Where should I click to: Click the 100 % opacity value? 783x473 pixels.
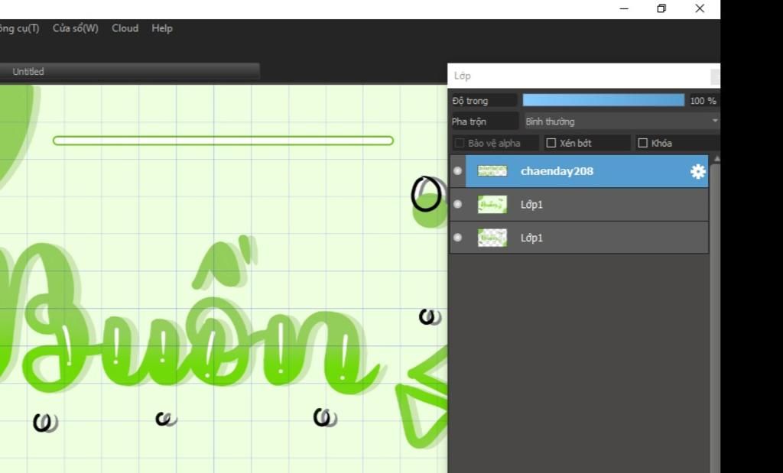point(703,101)
